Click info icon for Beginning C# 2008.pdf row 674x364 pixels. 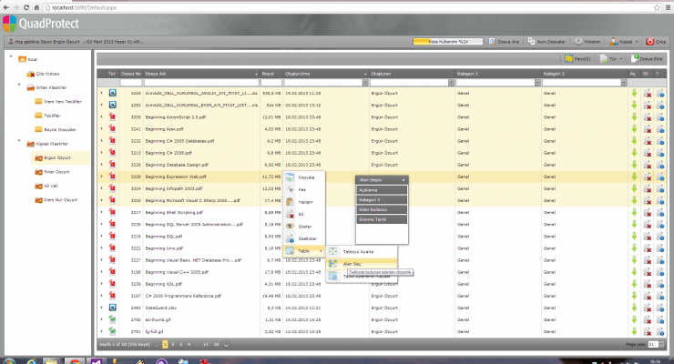(x=660, y=153)
